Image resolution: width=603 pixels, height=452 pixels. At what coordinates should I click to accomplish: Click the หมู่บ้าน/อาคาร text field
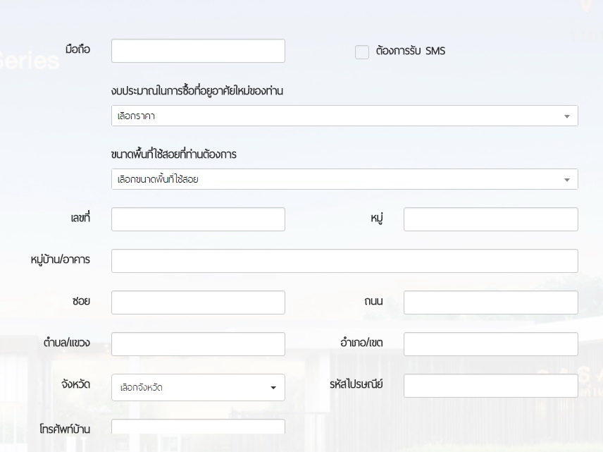click(x=344, y=261)
